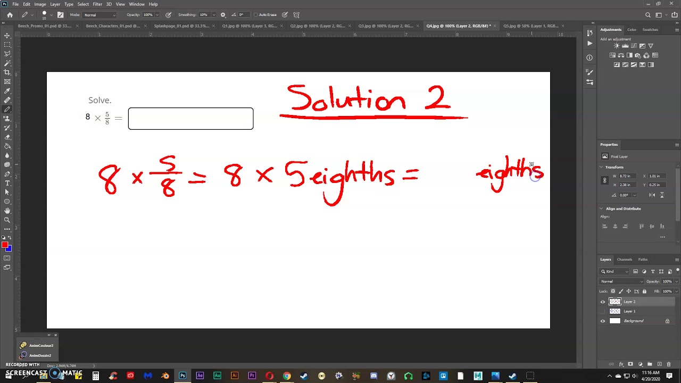Toggle layer filter on/off switch
Image resolution: width=681 pixels, height=383 pixels.
(x=678, y=271)
